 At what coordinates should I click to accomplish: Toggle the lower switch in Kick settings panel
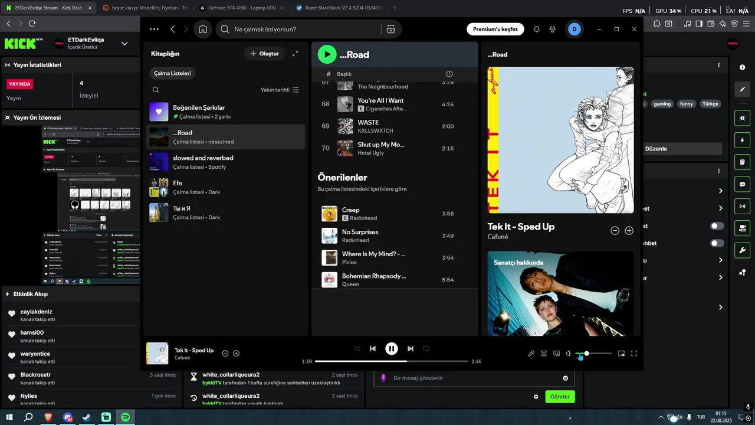point(717,243)
